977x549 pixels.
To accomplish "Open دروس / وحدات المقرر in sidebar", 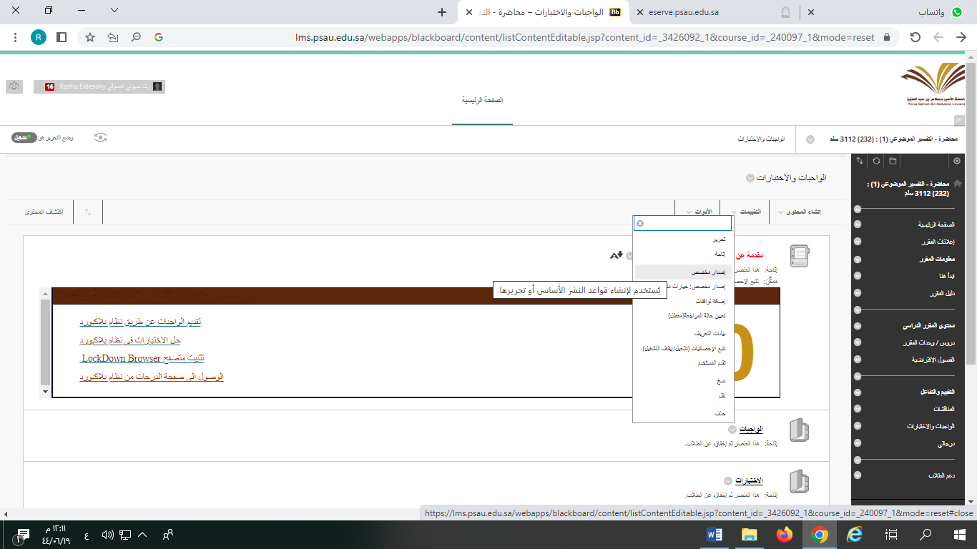I will click(x=928, y=342).
